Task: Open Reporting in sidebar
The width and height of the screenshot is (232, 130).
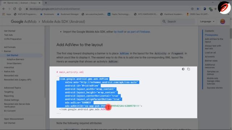Action: [x=9, y=96]
